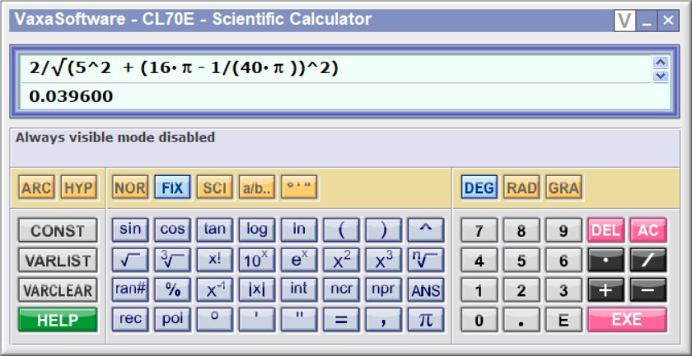Image resolution: width=692 pixels, height=356 pixels.
Task: Click in the expression input field
Action: pyautogui.click(x=330, y=67)
